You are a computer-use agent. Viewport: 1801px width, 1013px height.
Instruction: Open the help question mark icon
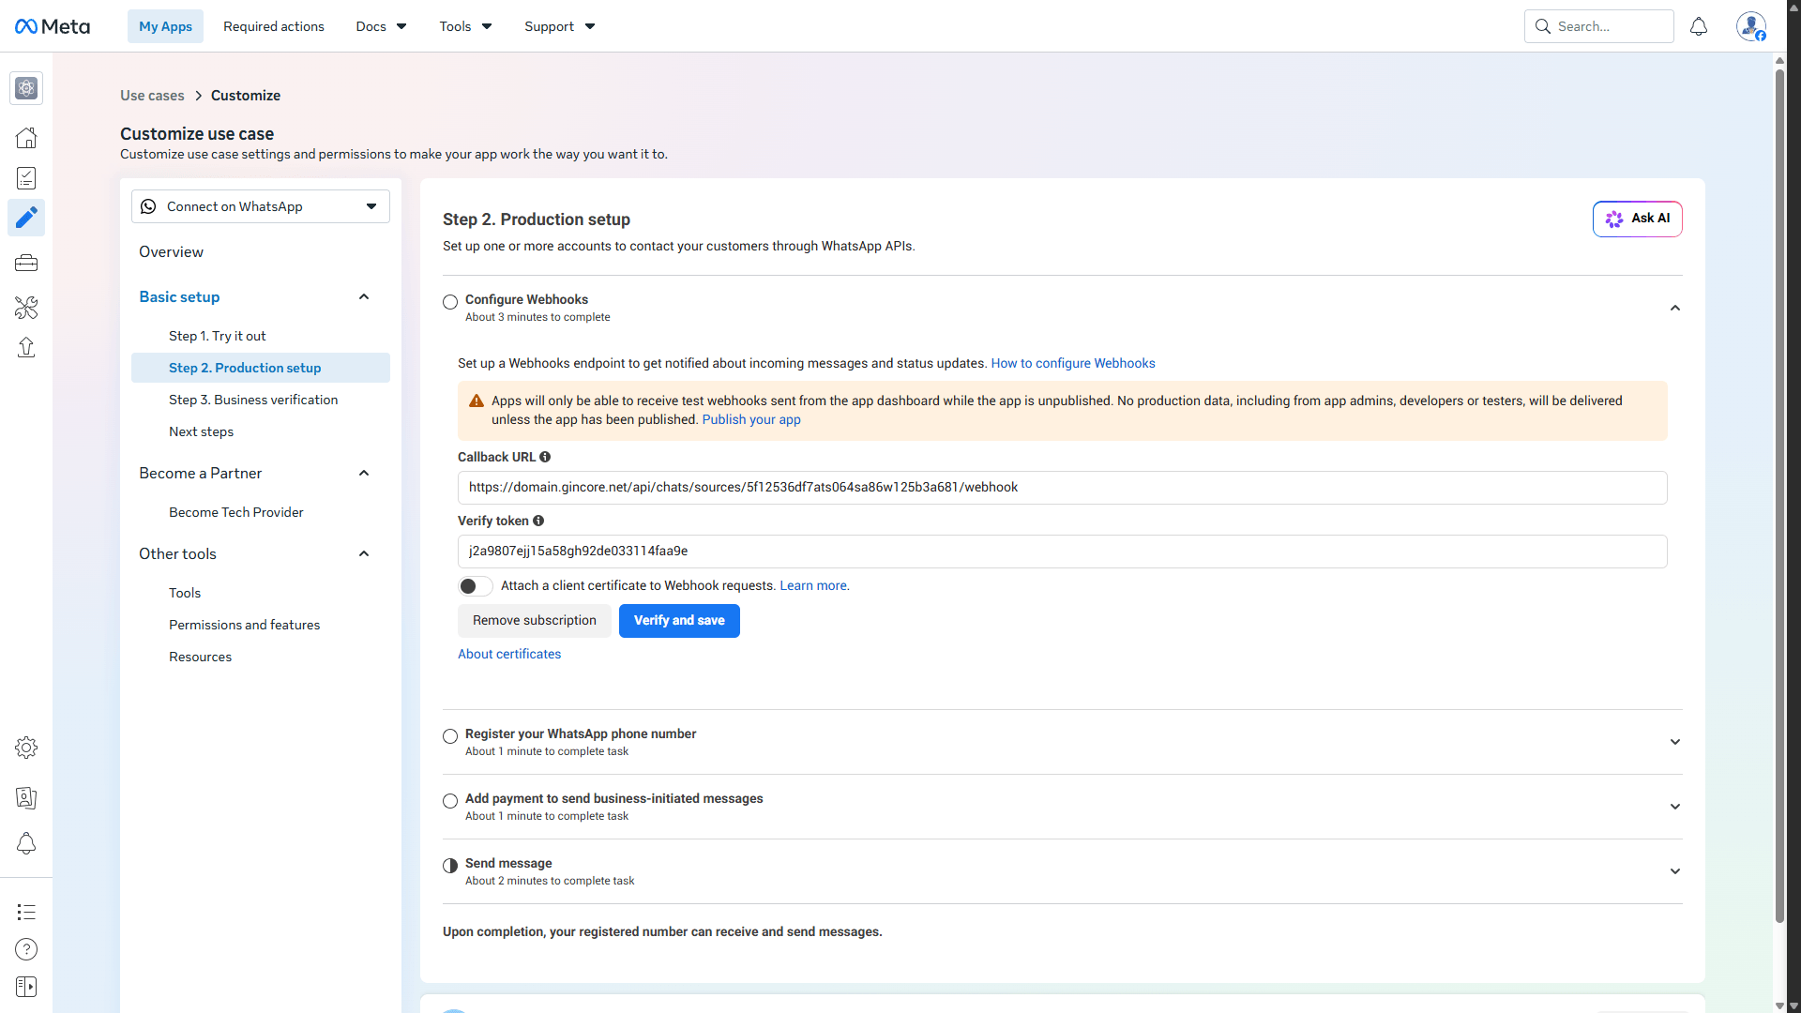click(26, 949)
